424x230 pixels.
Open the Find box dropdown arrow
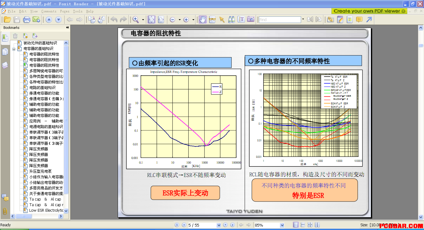pyautogui.click(x=303, y=20)
